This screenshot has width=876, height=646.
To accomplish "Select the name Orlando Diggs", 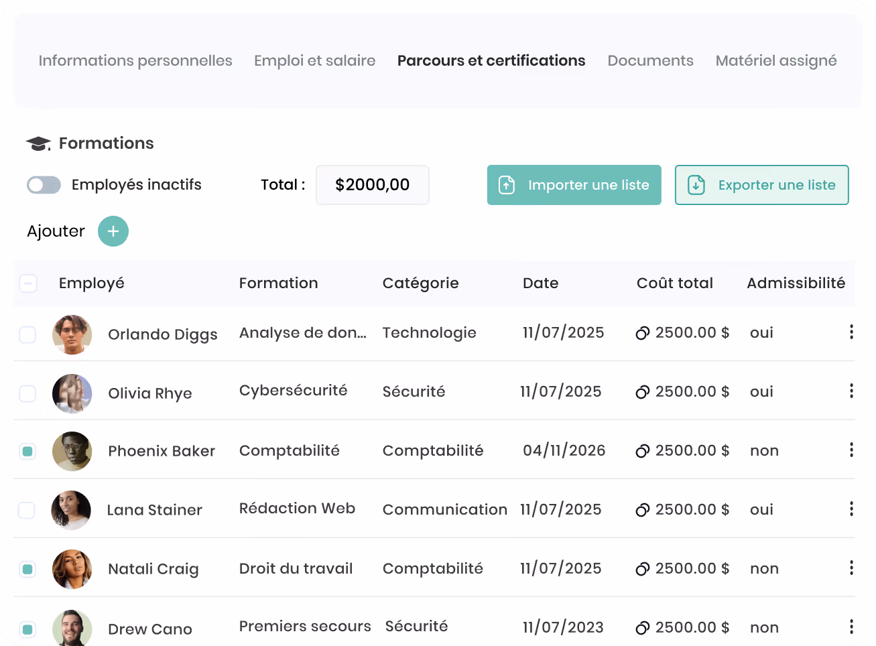I will click(163, 334).
